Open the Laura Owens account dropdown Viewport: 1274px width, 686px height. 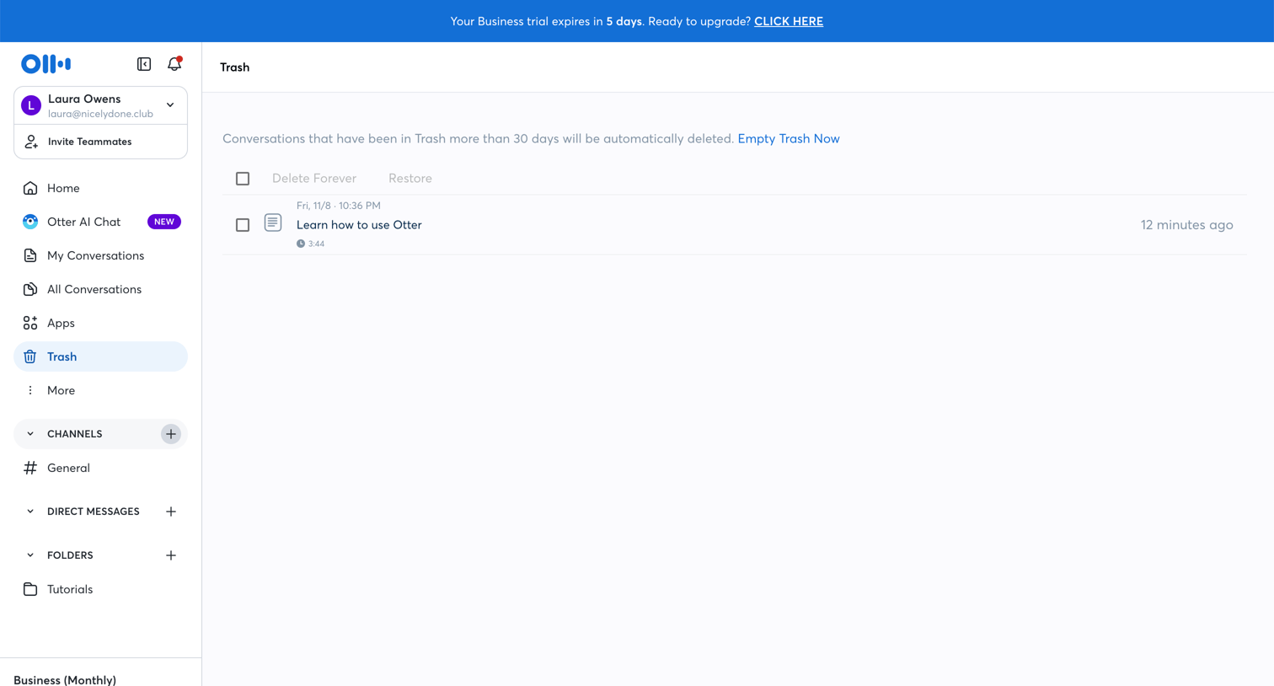(x=170, y=105)
